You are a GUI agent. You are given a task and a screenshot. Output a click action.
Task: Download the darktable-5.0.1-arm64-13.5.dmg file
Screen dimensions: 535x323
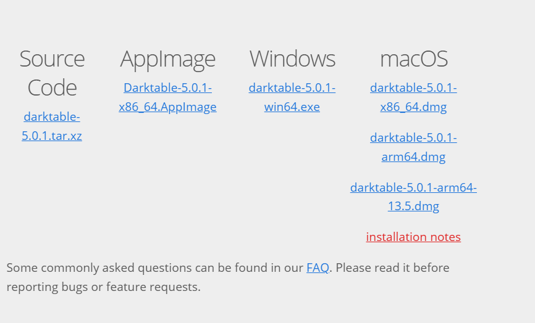[413, 196]
